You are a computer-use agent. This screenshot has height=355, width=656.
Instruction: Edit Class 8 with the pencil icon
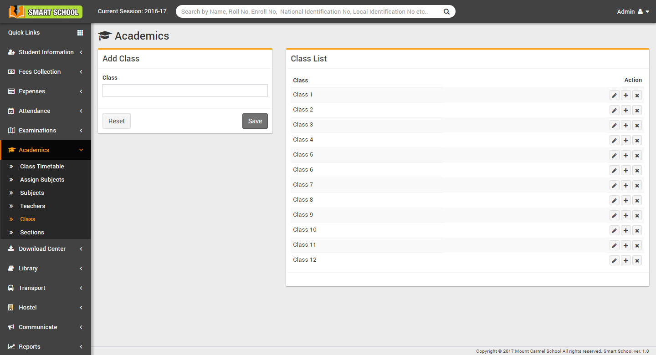click(614, 200)
